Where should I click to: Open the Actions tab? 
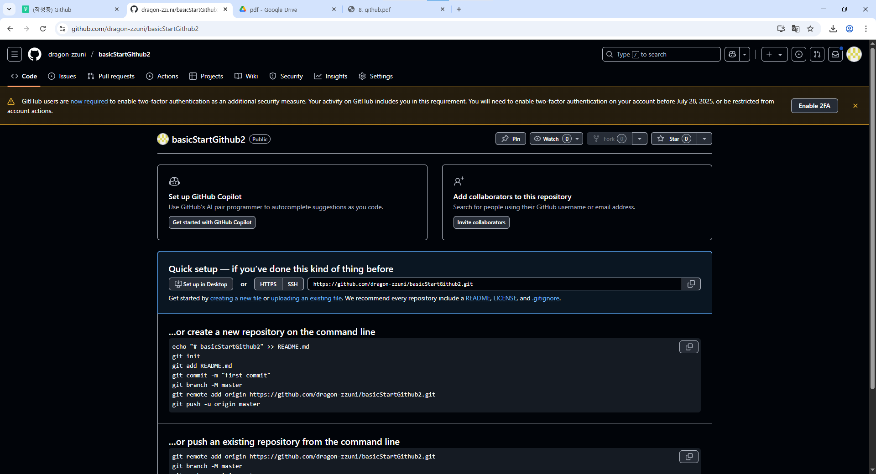click(162, 76)
